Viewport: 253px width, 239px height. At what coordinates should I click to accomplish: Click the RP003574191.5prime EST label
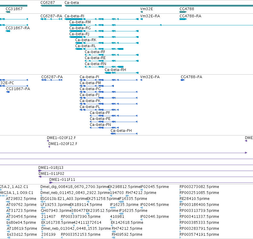coord(199,235)
